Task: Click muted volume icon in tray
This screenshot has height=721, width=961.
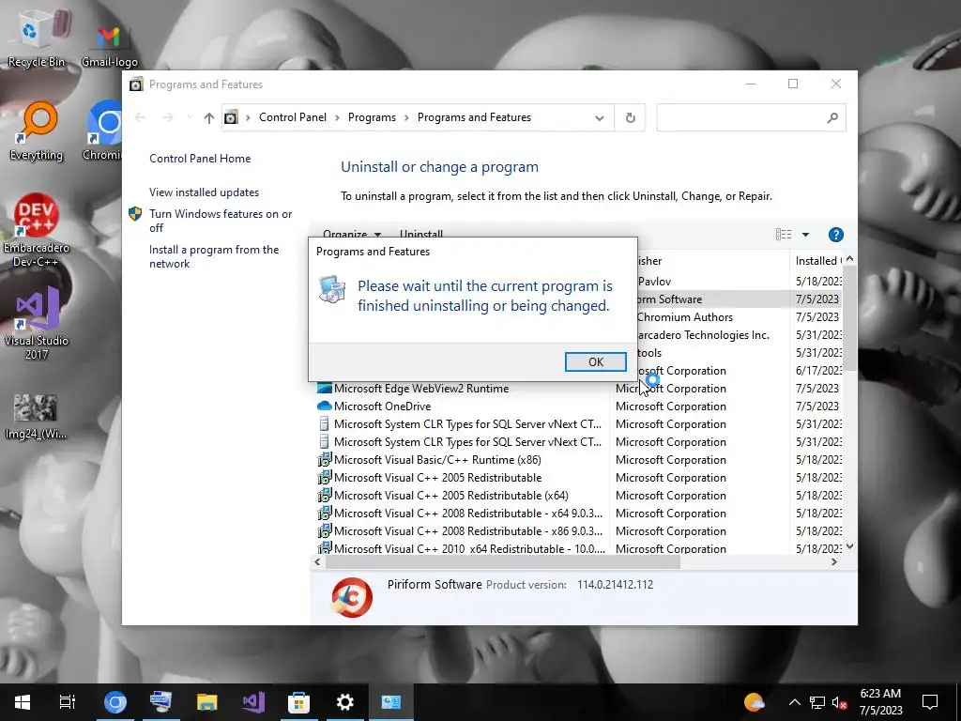Action: click(x=839, y=702)
